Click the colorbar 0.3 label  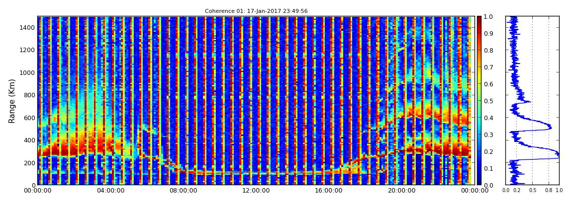[x=488, y=135]
